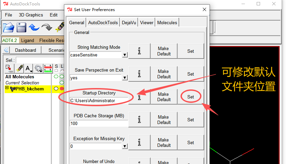Click the info icon for String Matching Mode
Screen dimensions: 287x164
pos(139,51)
